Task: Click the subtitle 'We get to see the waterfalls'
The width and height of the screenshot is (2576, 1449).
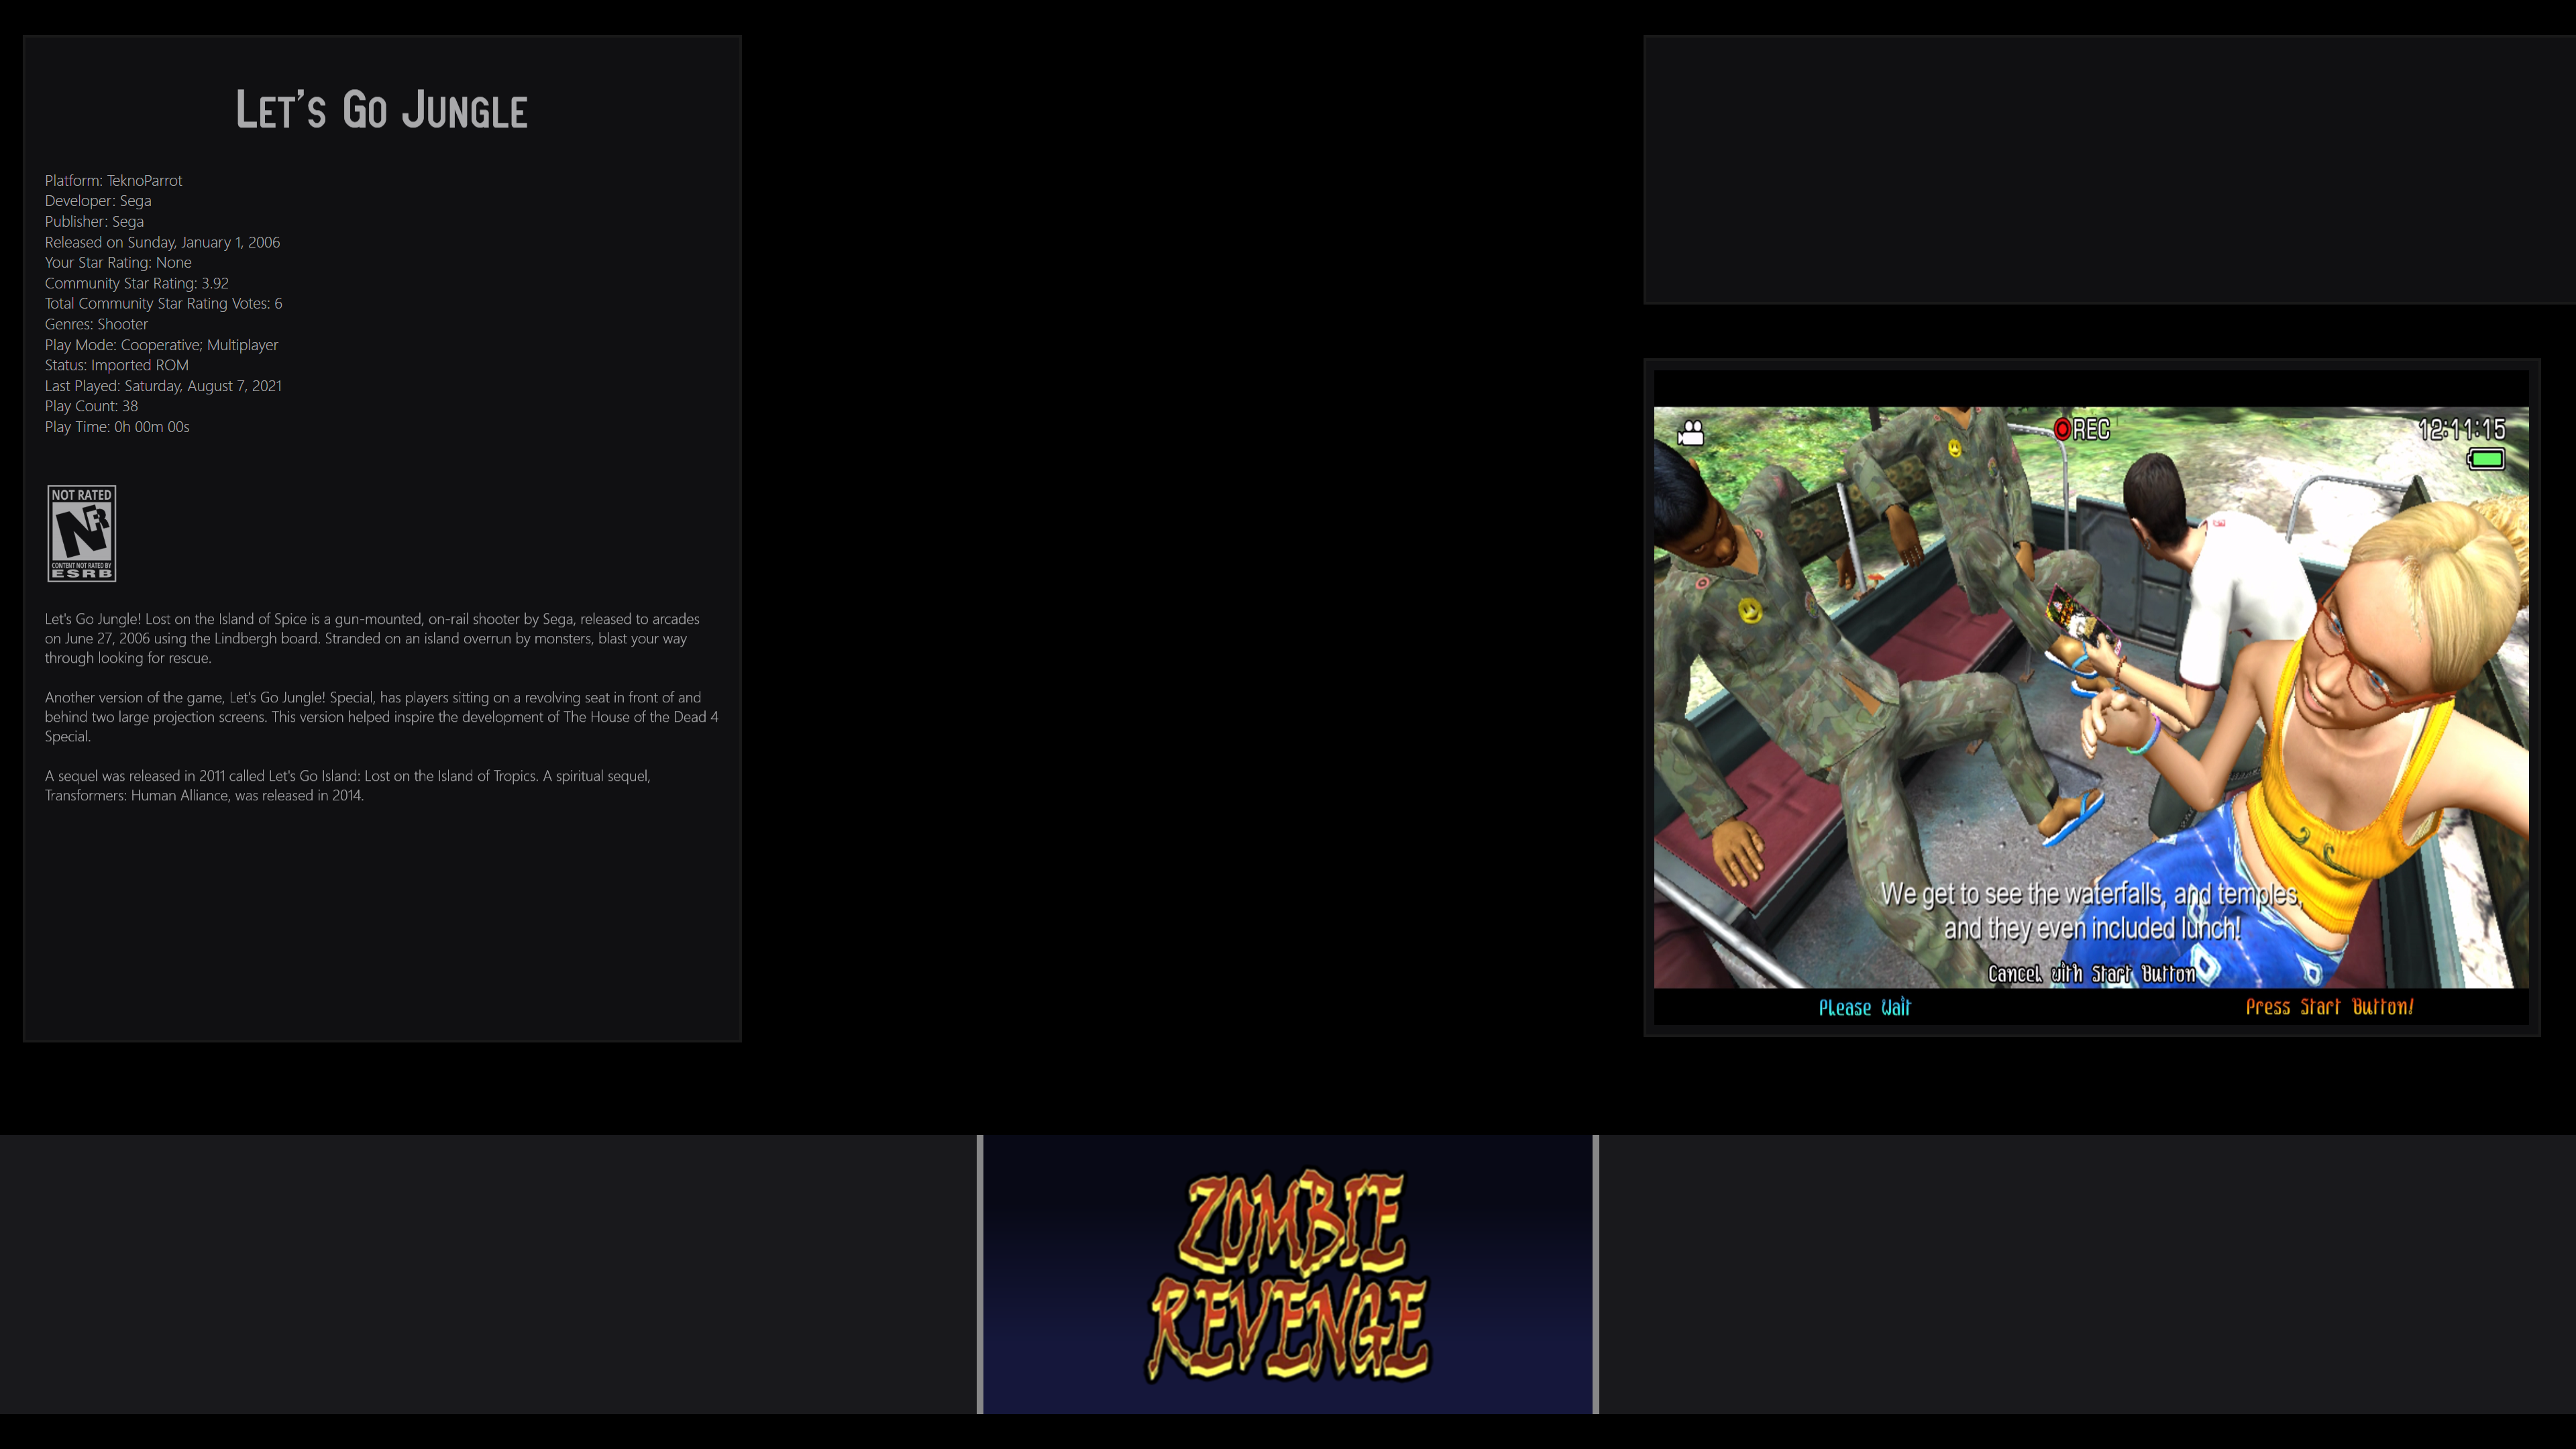Action: click(x=2091, y=911)
